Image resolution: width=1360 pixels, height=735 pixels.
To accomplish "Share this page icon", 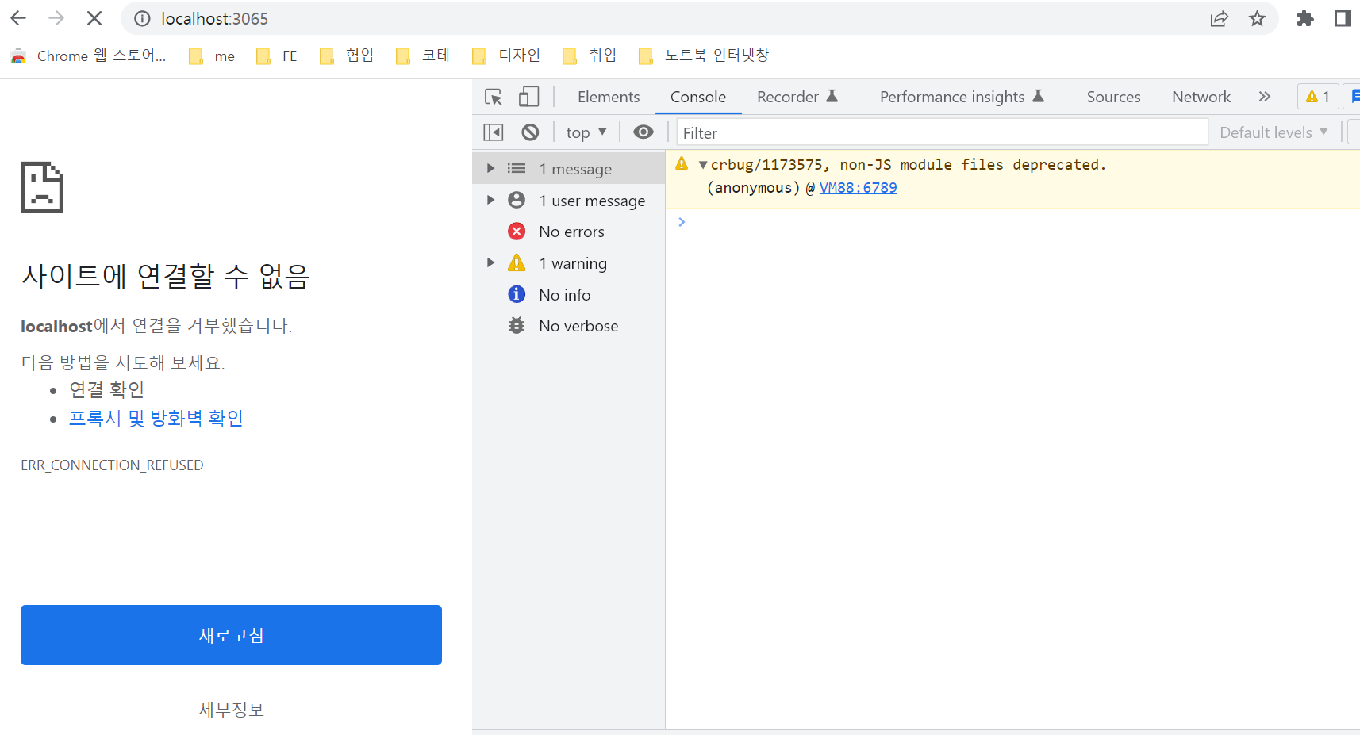I will [1220, 18].
